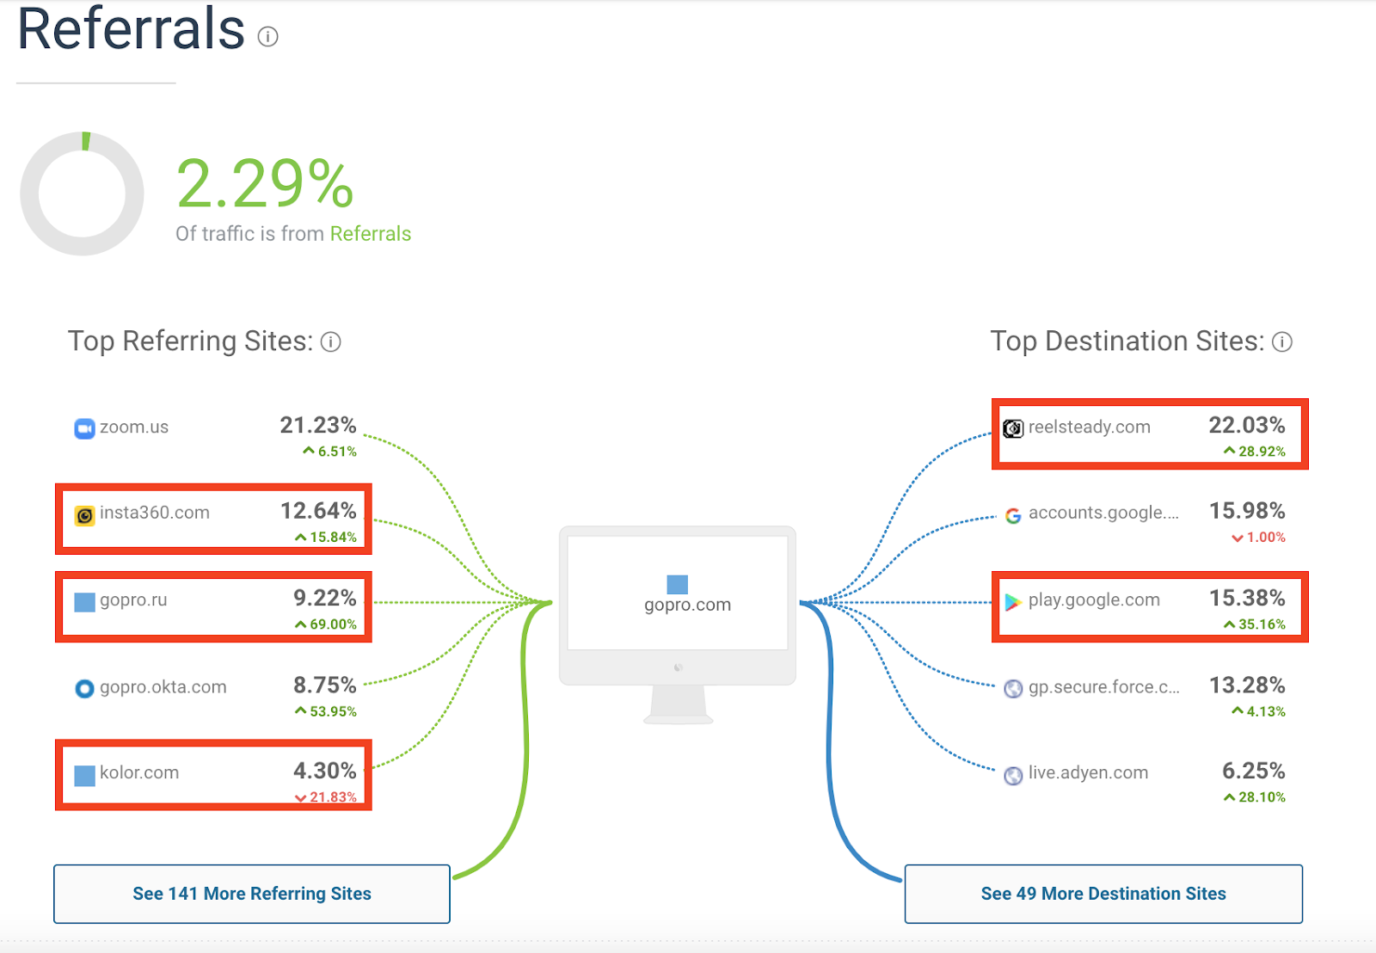Image resolution: width=1376 pixels, height=953 pixels.
Task: Click the insta360.com yellow favicon
Action: click(x=84, y=515)
